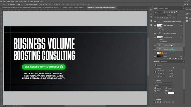Create new layer icon
The image size is (191, 107).
coord(178,59)
